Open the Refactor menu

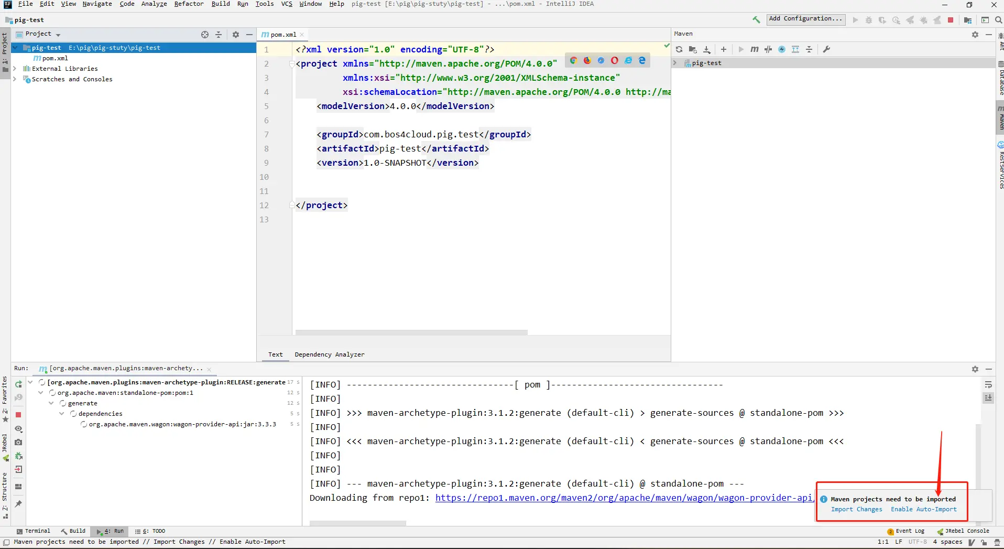(189, 4)
